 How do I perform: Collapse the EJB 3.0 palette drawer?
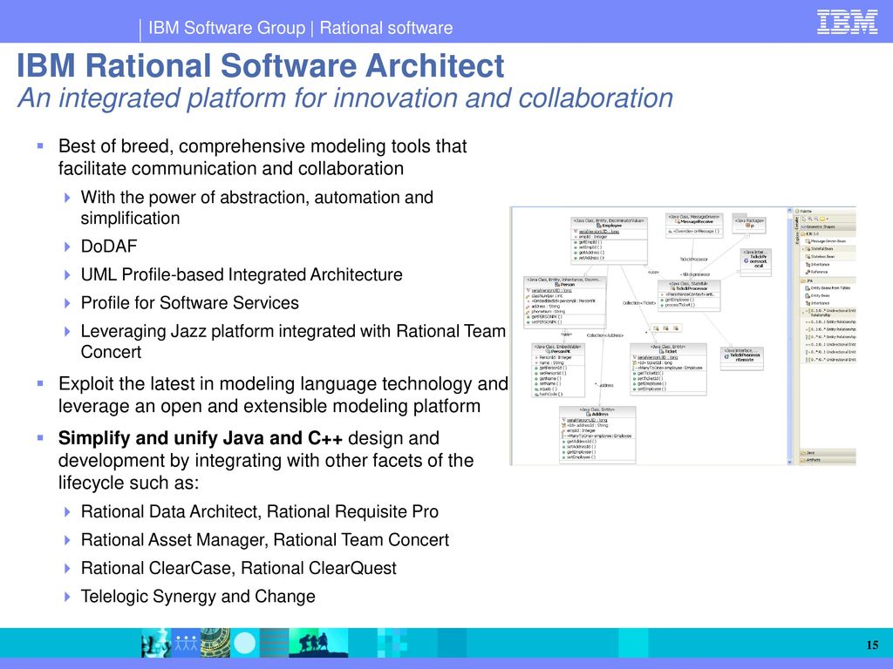pyautogui.click(x=828, y=233)
